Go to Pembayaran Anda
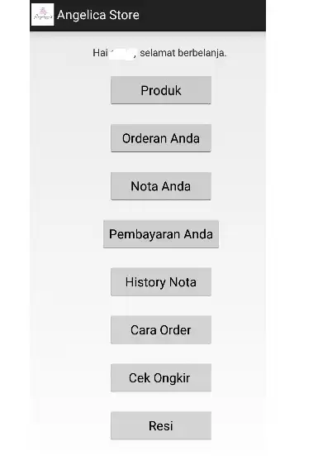The image size is (318, 456). 161,234
